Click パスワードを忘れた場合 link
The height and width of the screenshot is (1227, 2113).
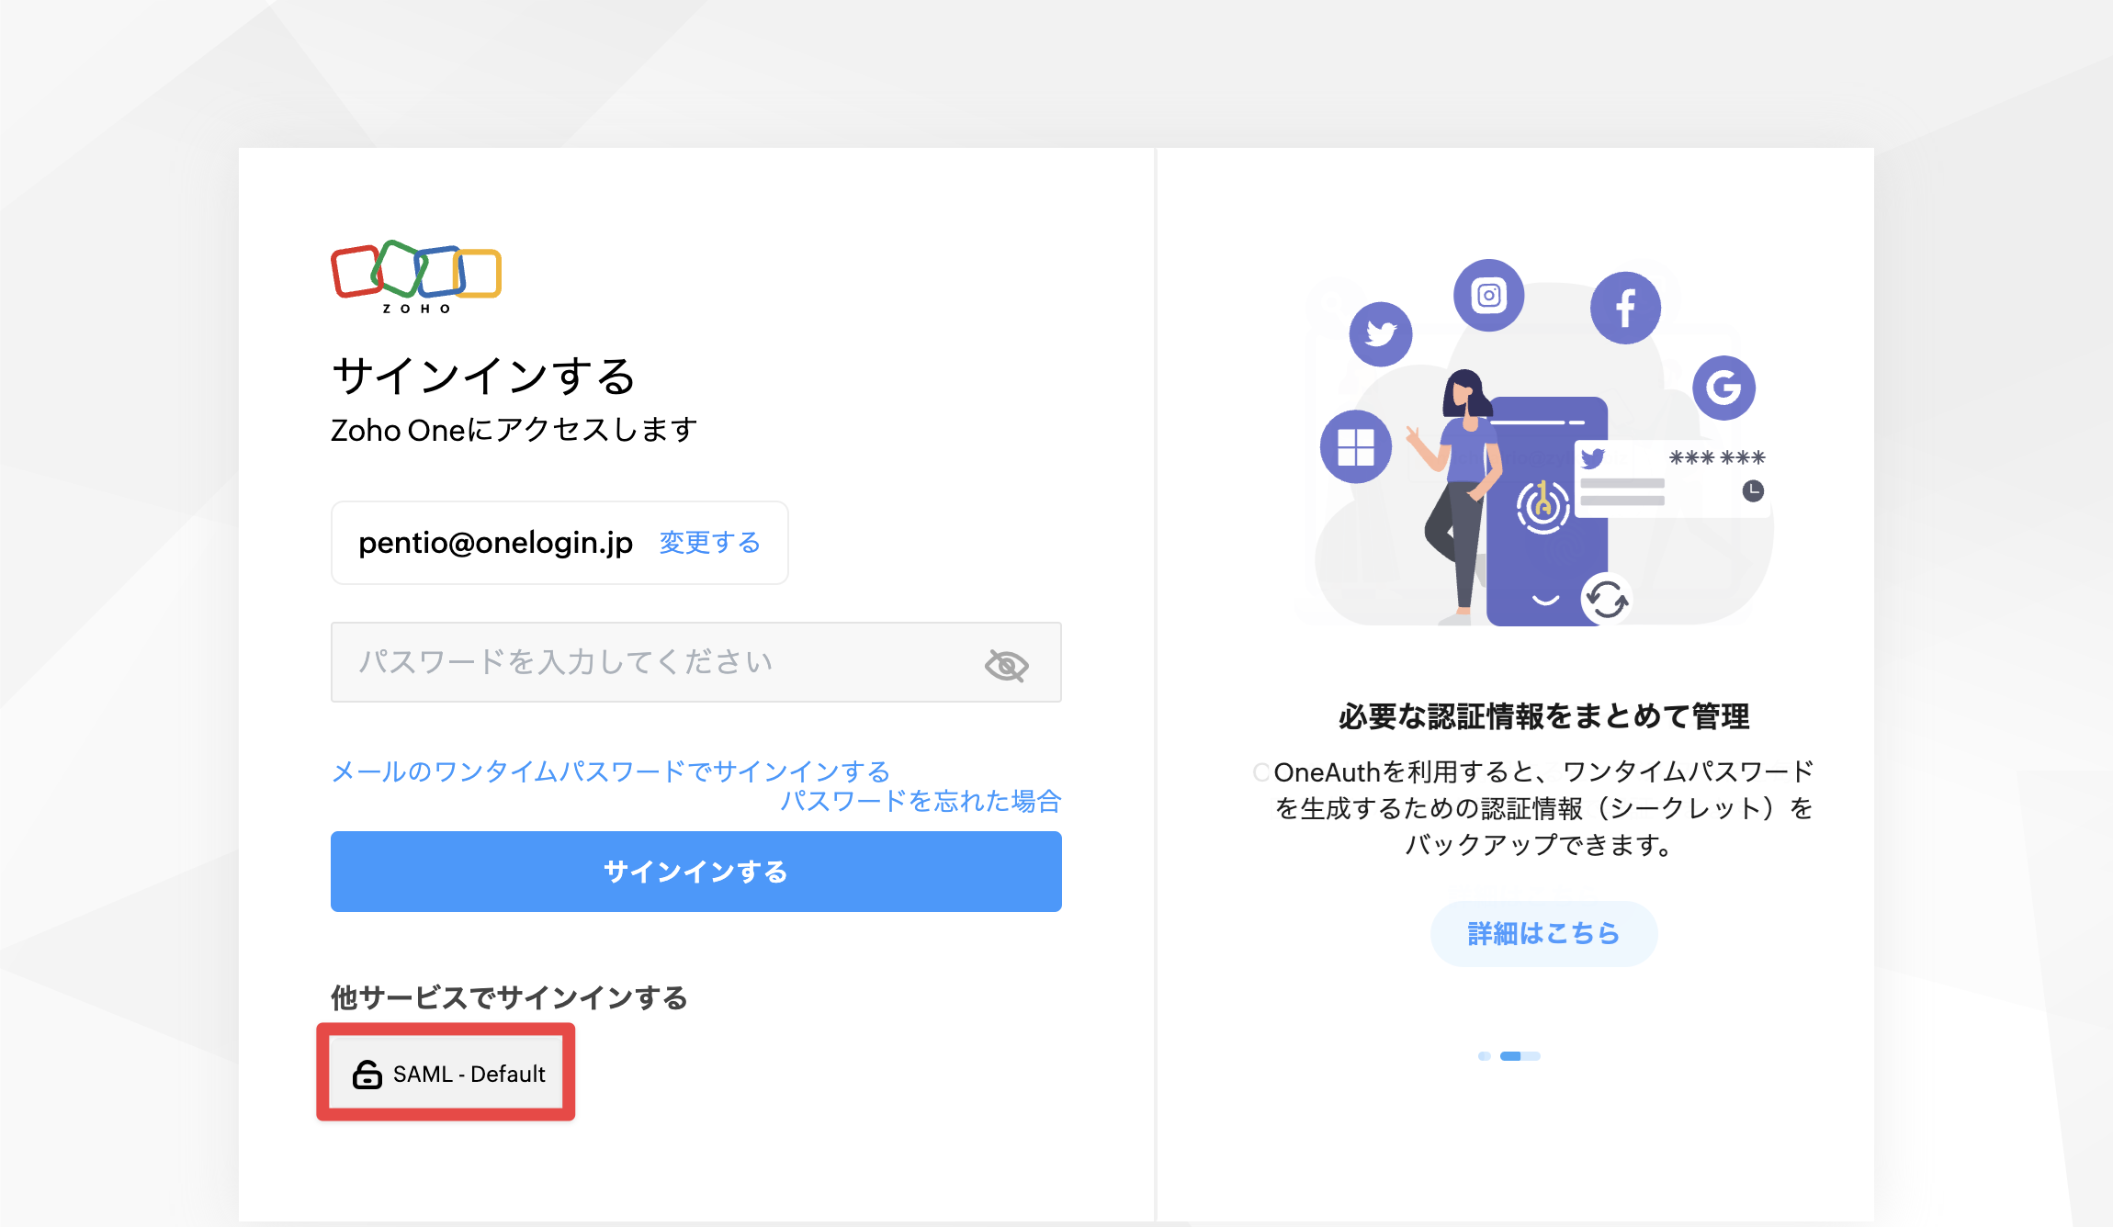[921, 801]
